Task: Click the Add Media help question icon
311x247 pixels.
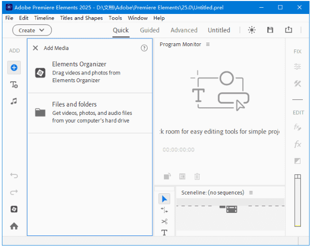Action: click(144, 48)
